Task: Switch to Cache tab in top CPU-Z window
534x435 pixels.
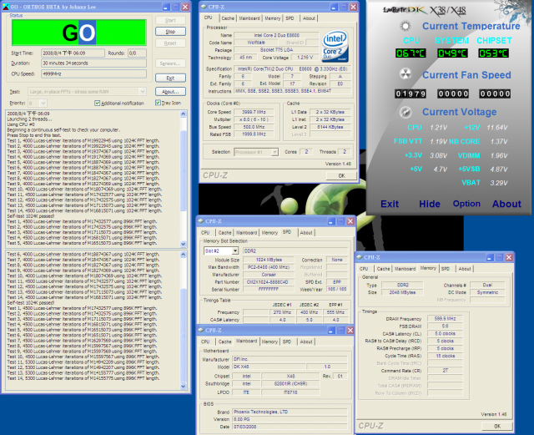Action: pos(228,18)
